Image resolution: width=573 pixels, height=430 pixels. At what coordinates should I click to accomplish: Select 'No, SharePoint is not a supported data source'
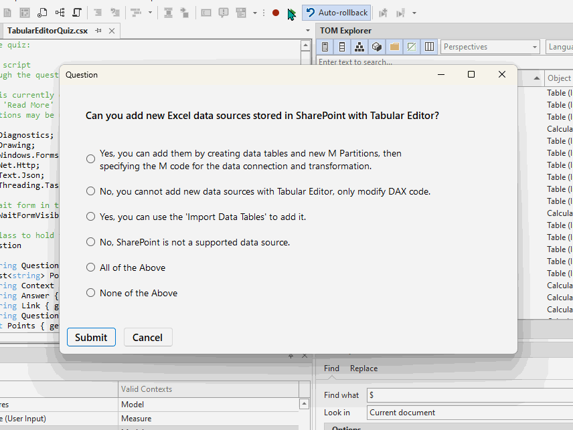tap(90, 241)
